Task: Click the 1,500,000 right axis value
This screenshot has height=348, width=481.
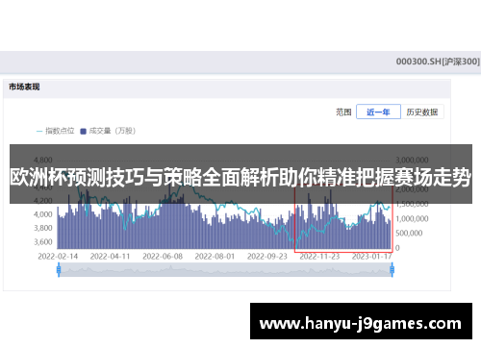Action: [x=412, y=204]
